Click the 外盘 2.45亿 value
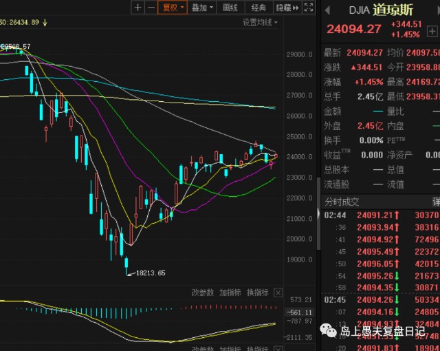This screenshot has height=351, width=440. click(370, 126)
